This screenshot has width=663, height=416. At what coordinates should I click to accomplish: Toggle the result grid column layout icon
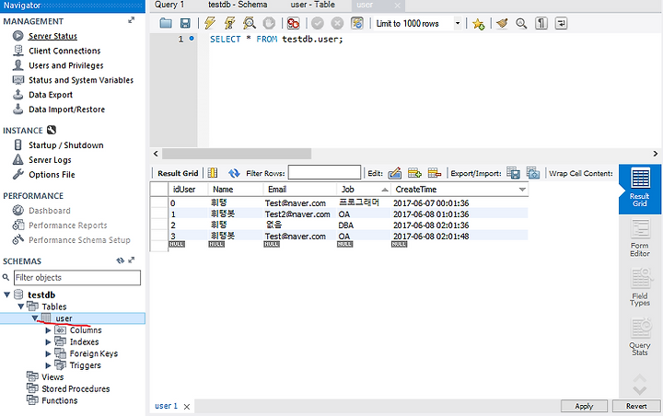tap(213, 173)
